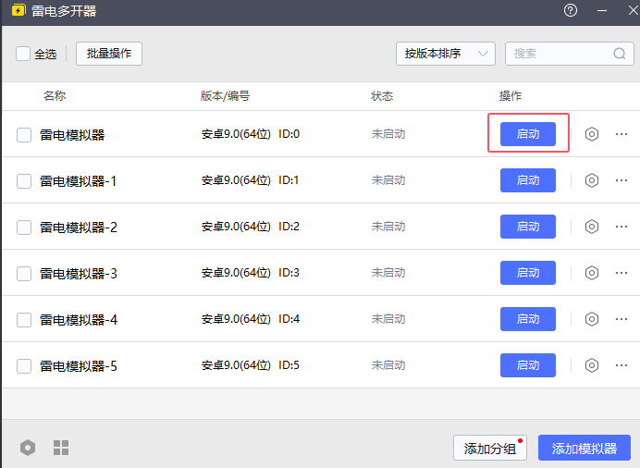640x468 pixels.
Task: Expand the 按版本排序 sort dropdown
Action: tap(445, 54)
